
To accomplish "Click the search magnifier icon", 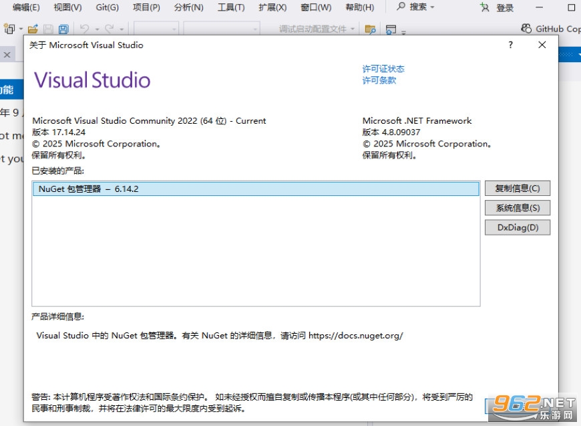I will pyautogui.click(x=401, y=6).
